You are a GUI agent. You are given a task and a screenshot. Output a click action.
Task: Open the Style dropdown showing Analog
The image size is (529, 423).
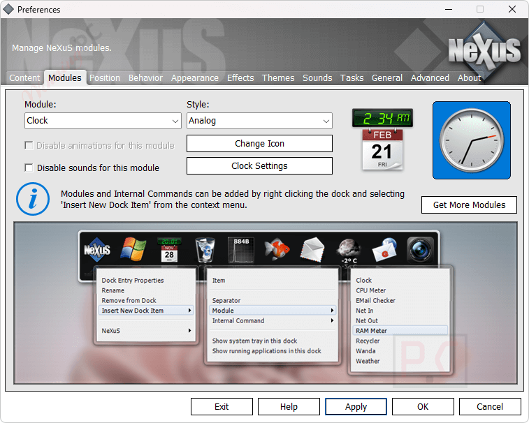pos(259,121)
